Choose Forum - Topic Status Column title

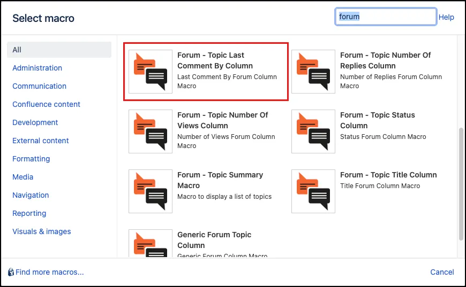[x=378, y=120]
